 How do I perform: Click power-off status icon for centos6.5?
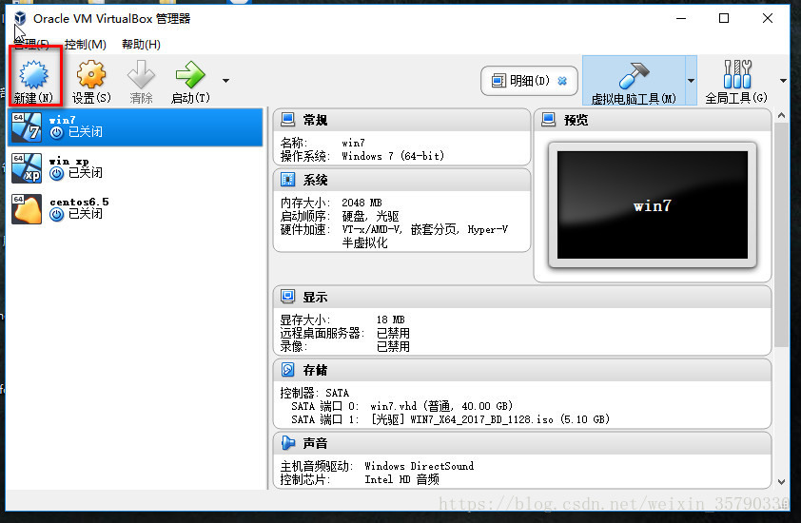(57, 215)
